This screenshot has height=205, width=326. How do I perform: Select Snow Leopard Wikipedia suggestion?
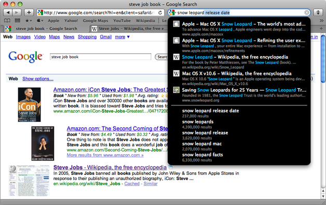(239, 62)
